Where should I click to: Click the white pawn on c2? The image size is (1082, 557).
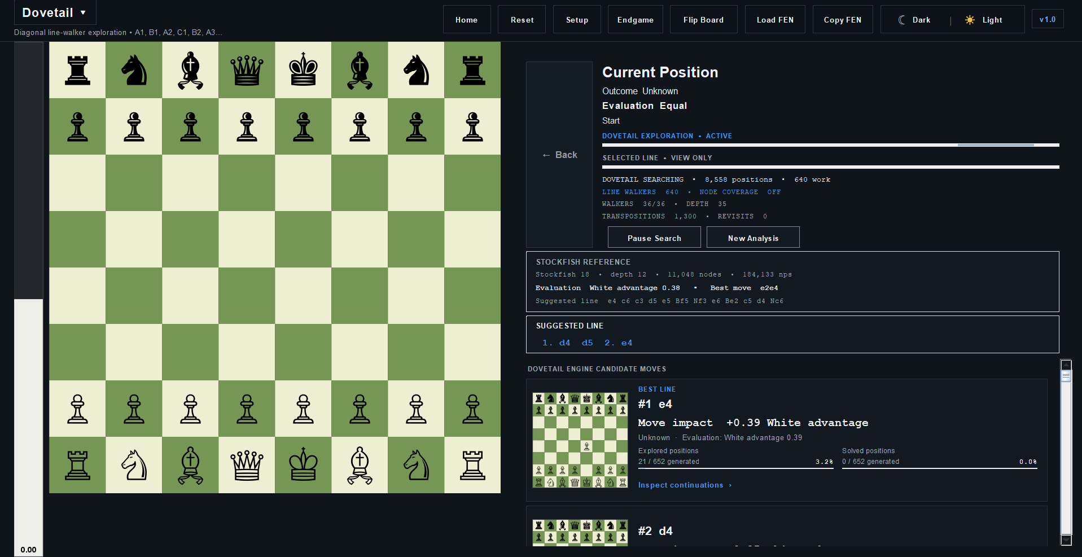[x=190, y=409]
